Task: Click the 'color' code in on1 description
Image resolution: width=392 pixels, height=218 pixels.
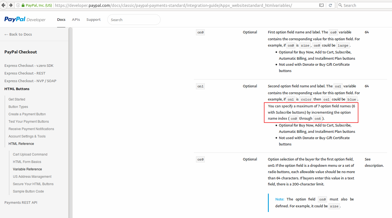Action: [x=306, y=99]
